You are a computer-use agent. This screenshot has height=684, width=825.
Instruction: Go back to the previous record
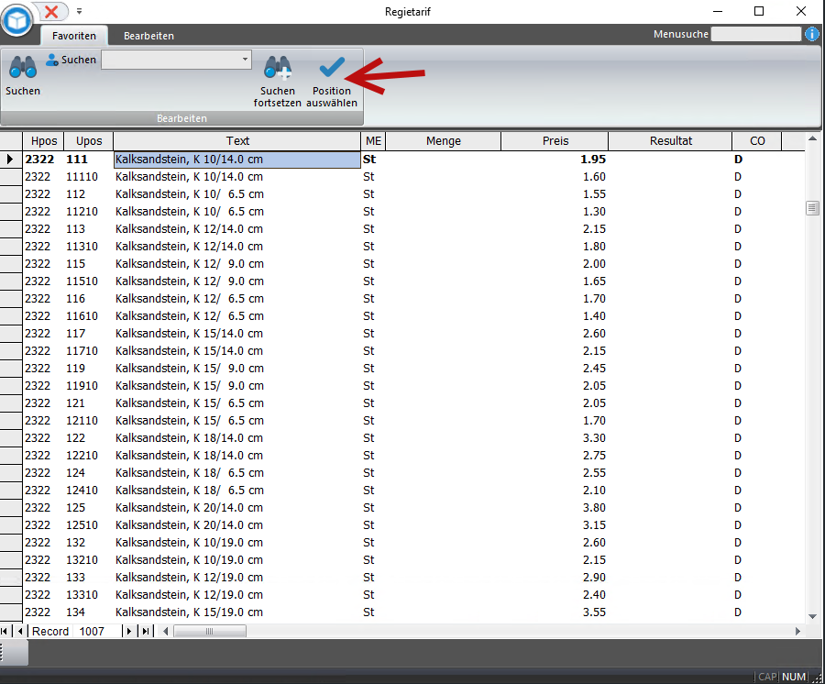pyautogui.click(x=20, y=631)
